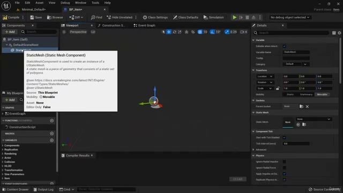This screenshot has height=193, width=343.
Task: Open the debug object selector dropdown
Action: click(290, 17)
